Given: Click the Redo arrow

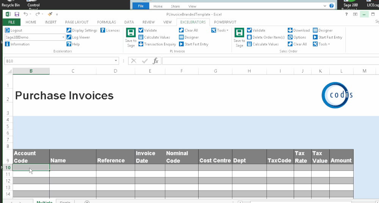Looking at the screenshot, I should (38, 14).
